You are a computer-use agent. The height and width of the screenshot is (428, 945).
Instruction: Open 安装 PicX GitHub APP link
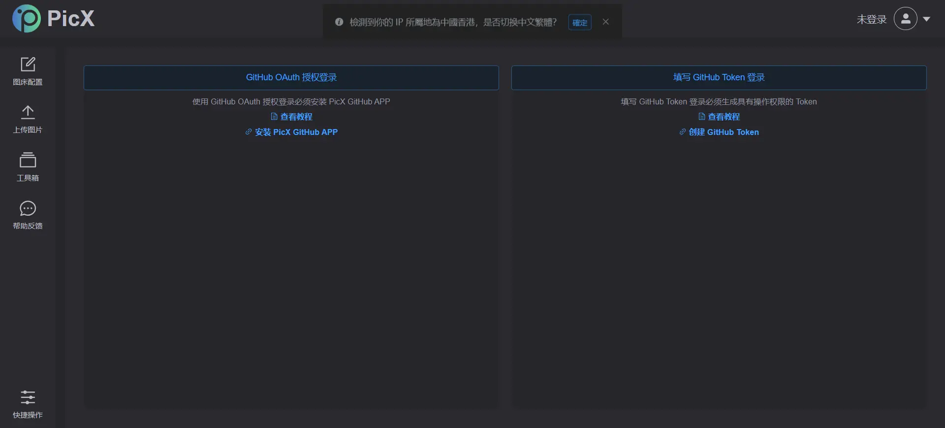pyautogui.click(x=291, y=132)
